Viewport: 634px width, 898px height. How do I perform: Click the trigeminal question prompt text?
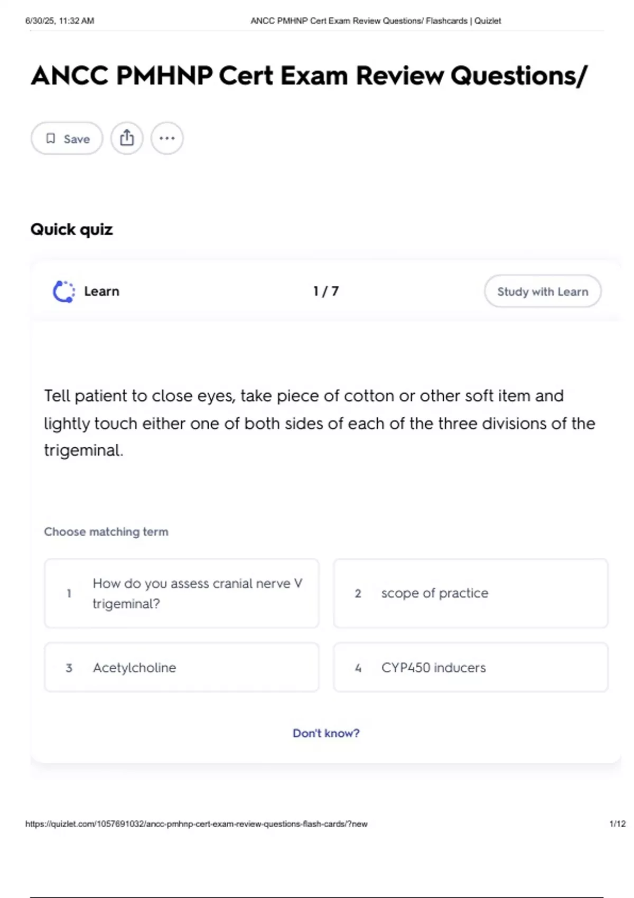319,423
